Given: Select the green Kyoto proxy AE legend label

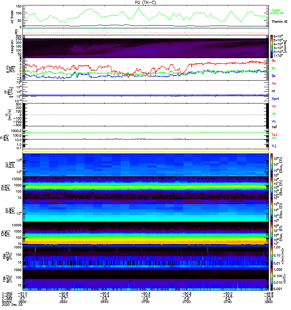Looking at the screenshot, I should coord(277,12).
